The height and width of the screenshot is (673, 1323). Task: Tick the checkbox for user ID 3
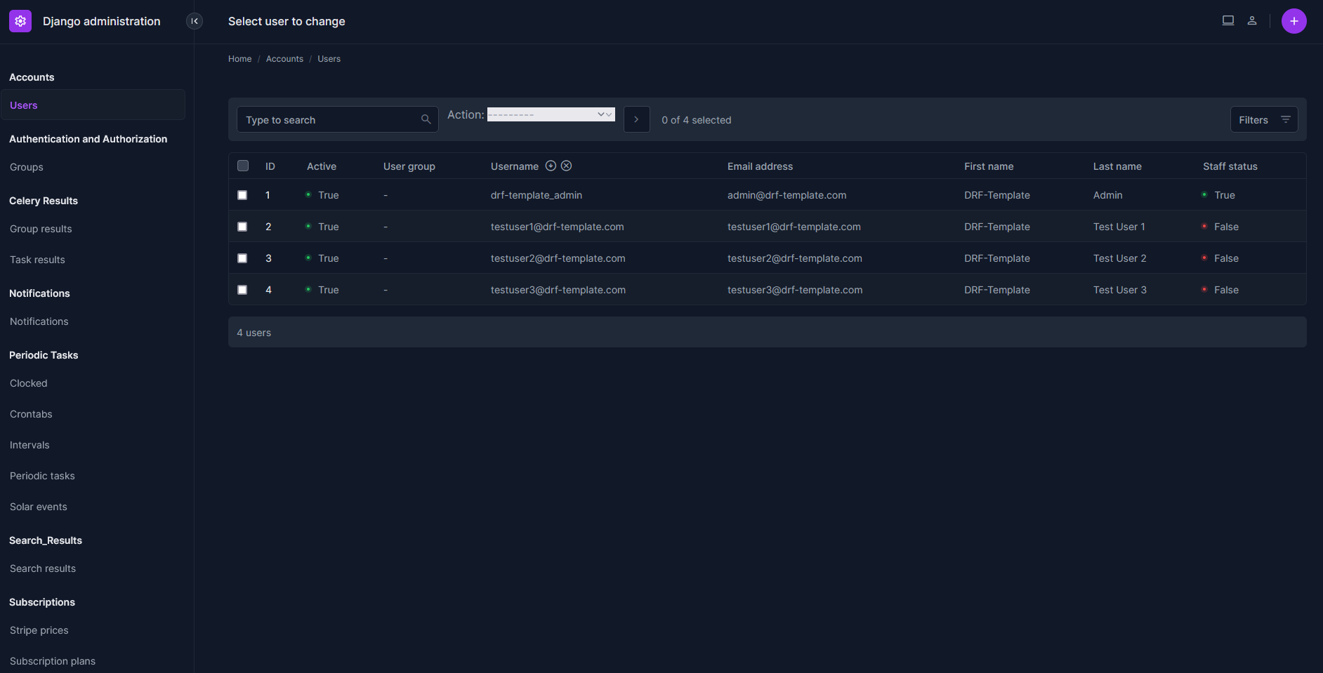[242, 258]
